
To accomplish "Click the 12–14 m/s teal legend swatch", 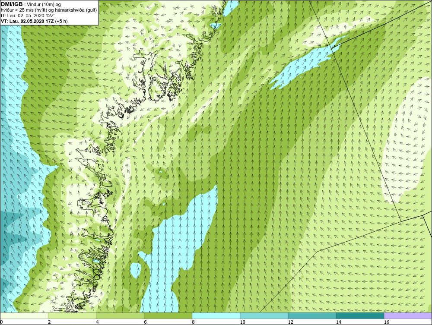I will pos(312,316).
